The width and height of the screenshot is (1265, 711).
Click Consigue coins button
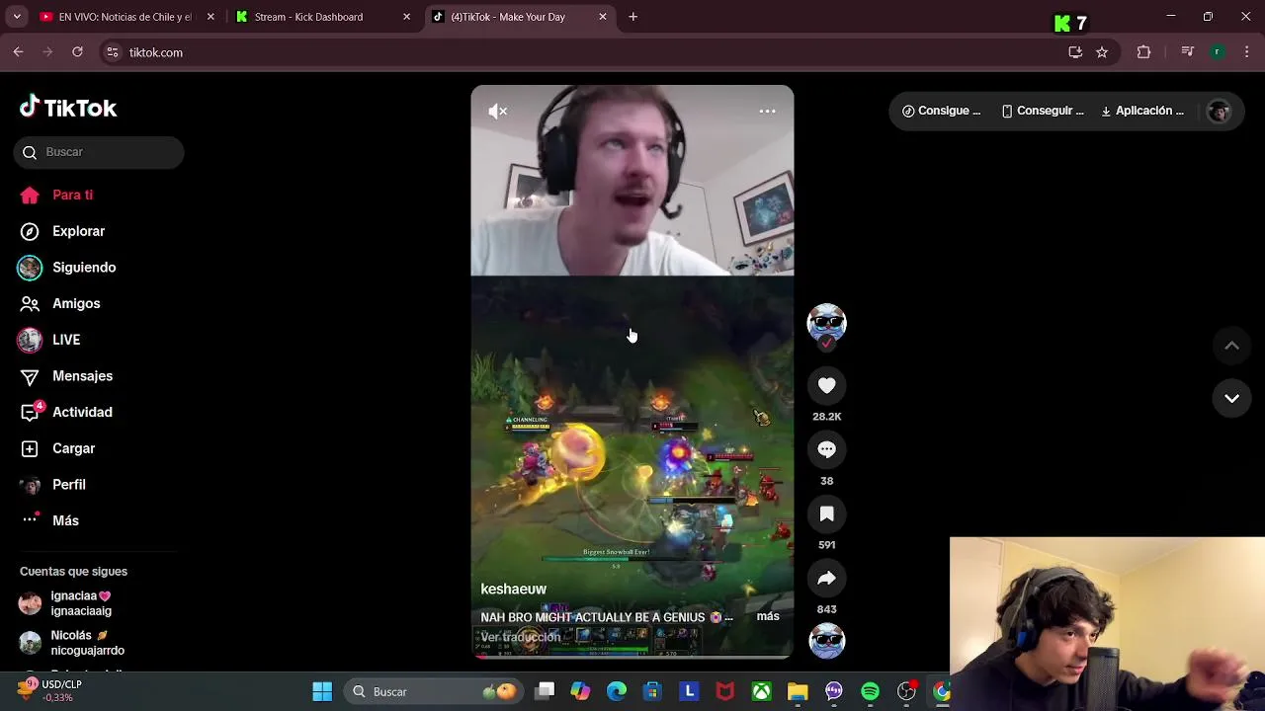941,112
